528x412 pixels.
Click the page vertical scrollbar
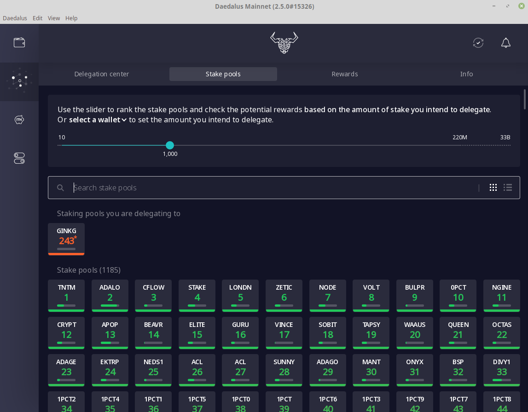(x=525, y=99)
